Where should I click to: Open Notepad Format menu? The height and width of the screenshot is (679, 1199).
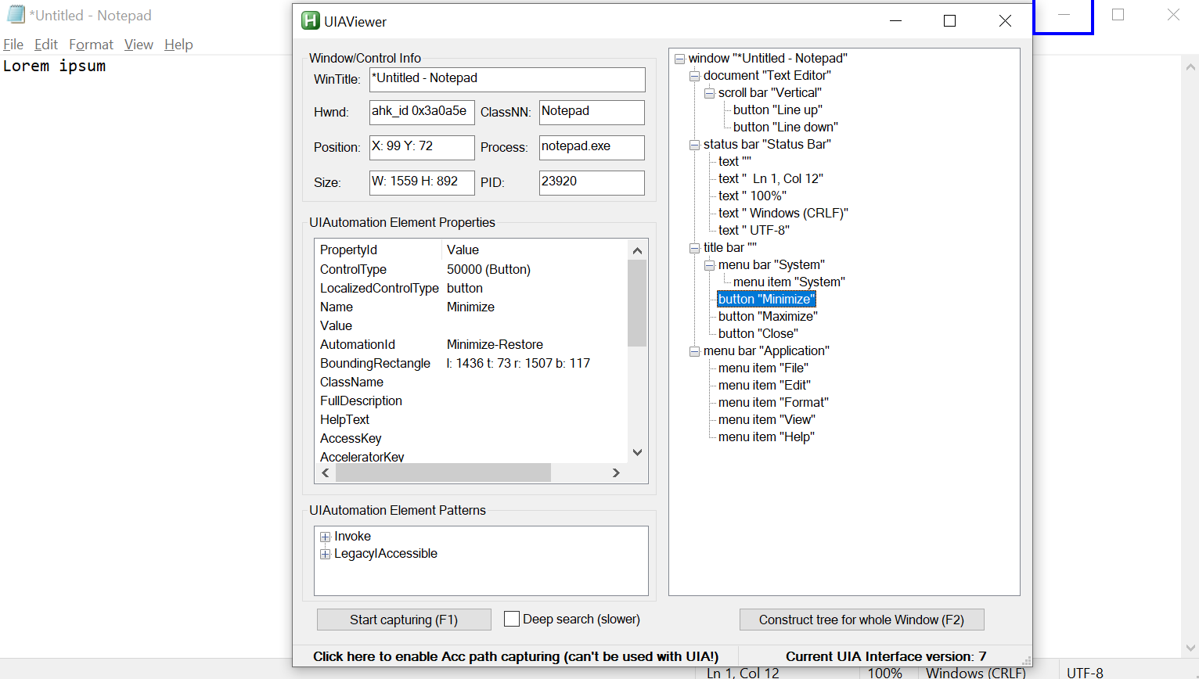tap(91, 45)
